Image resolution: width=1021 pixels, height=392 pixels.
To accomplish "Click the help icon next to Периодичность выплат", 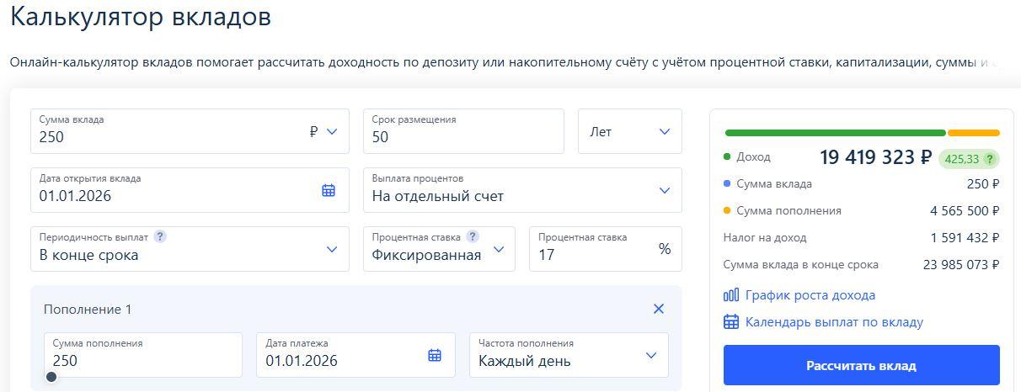I will pos(160,237).
